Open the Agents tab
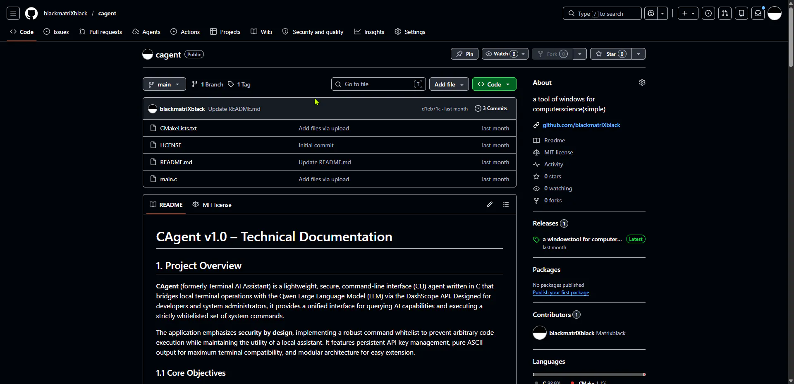This screenshot has height=384, width=794. point(146,32)
